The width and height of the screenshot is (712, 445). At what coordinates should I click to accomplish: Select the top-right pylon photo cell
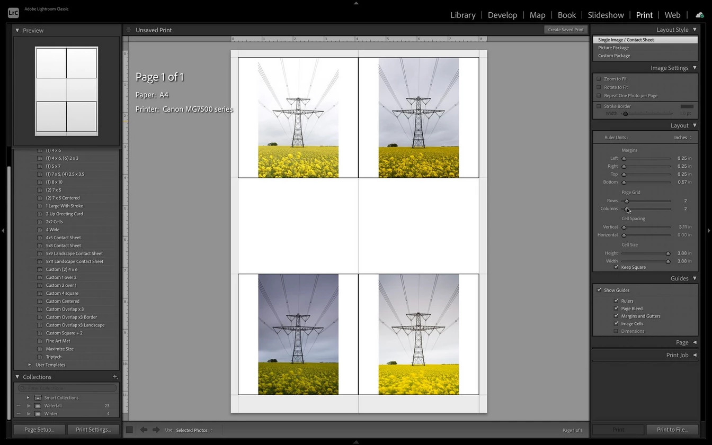point(419,117)
